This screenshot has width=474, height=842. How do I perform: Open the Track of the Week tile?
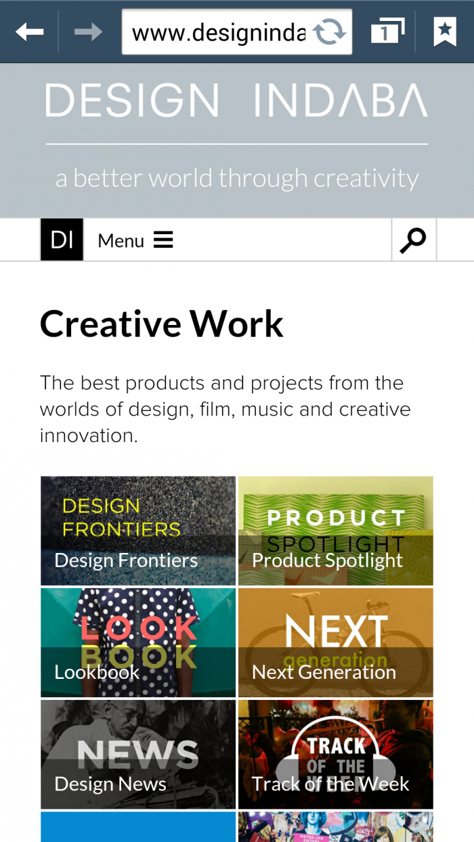coord(336,754)
